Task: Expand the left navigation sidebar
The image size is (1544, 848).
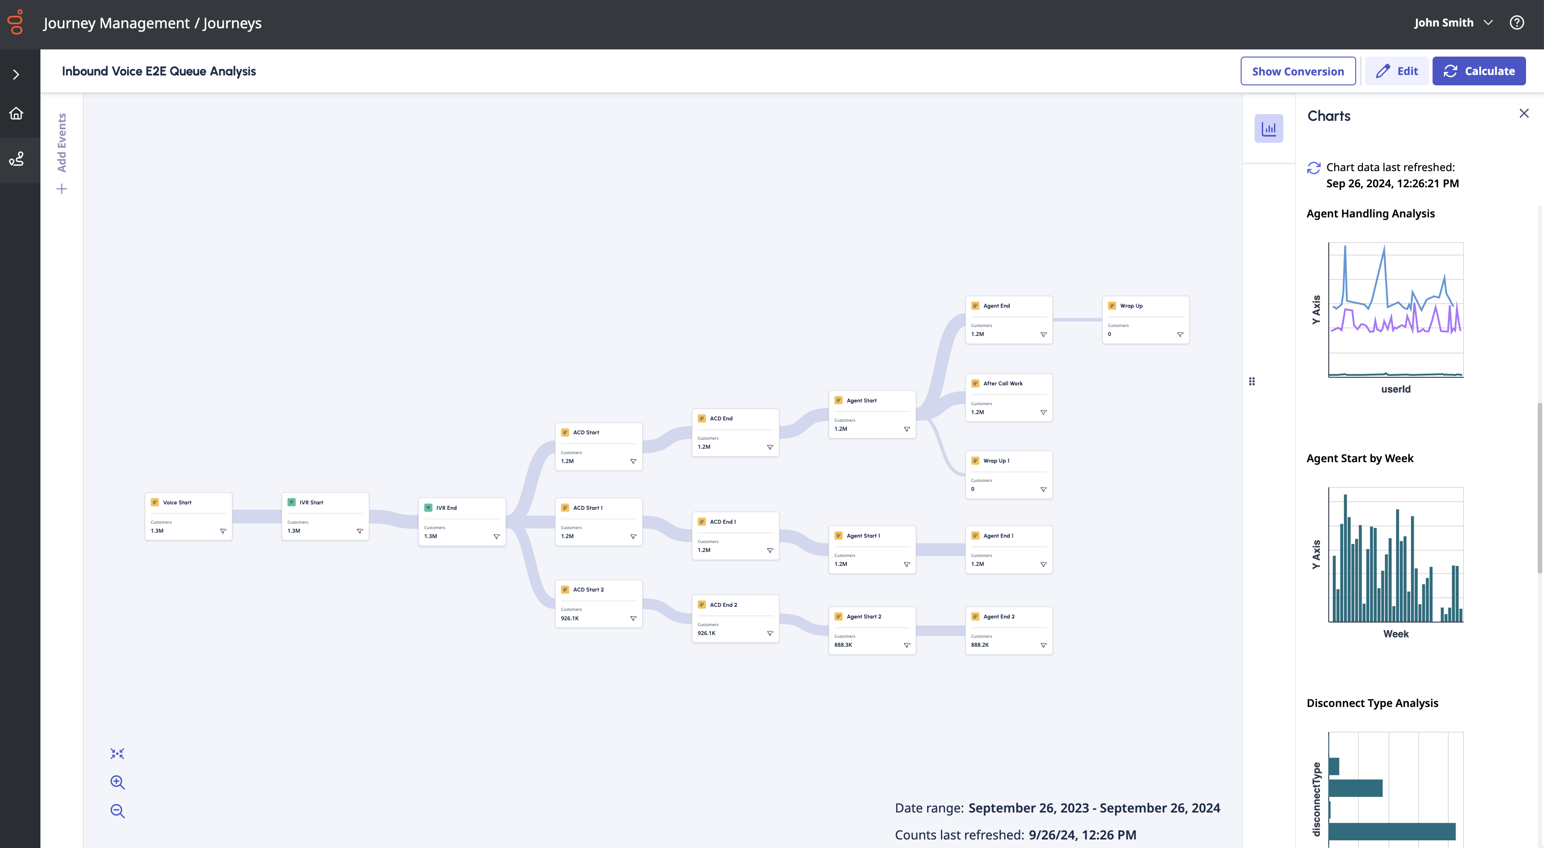Action: point(16,74)
